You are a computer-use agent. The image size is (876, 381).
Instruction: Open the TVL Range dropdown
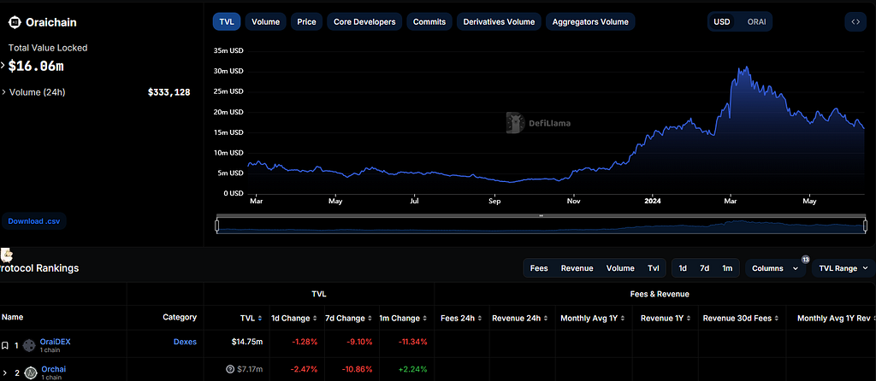pyautogui.click(x=843, y=268)
